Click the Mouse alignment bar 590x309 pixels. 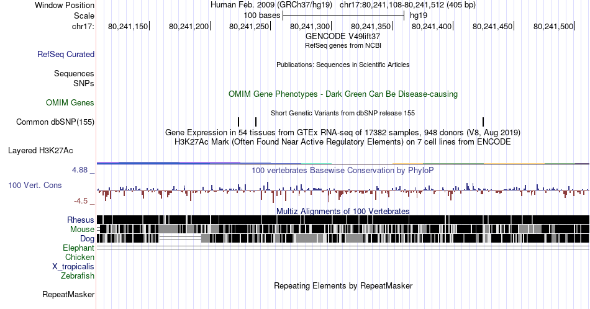click(343, 229)
